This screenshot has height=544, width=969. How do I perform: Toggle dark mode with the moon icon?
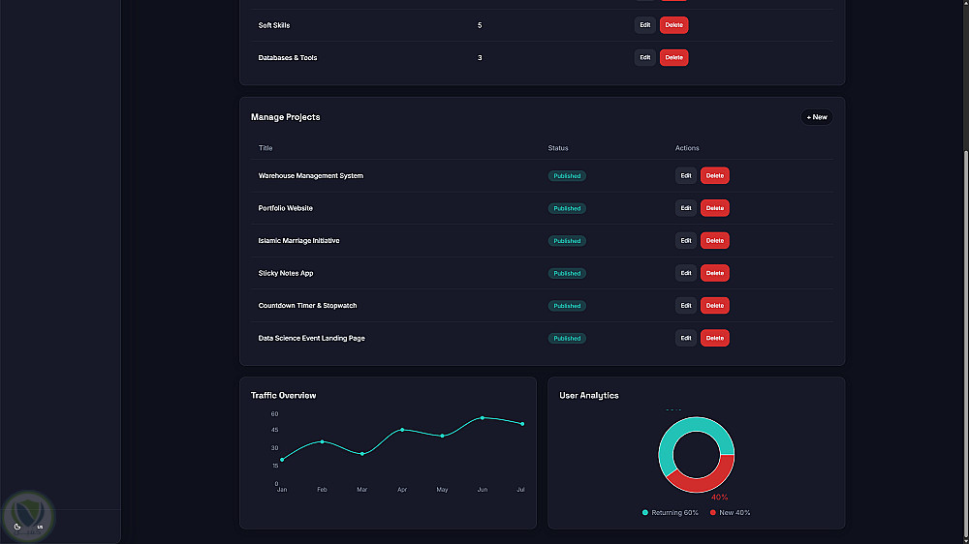tap(17, 527)
